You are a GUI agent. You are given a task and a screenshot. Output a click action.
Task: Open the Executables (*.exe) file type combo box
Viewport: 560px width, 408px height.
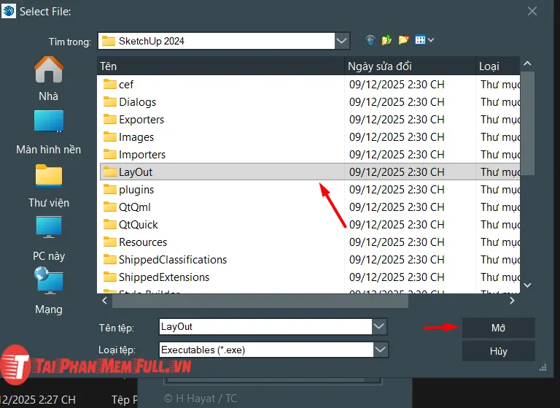pos(273,350)
